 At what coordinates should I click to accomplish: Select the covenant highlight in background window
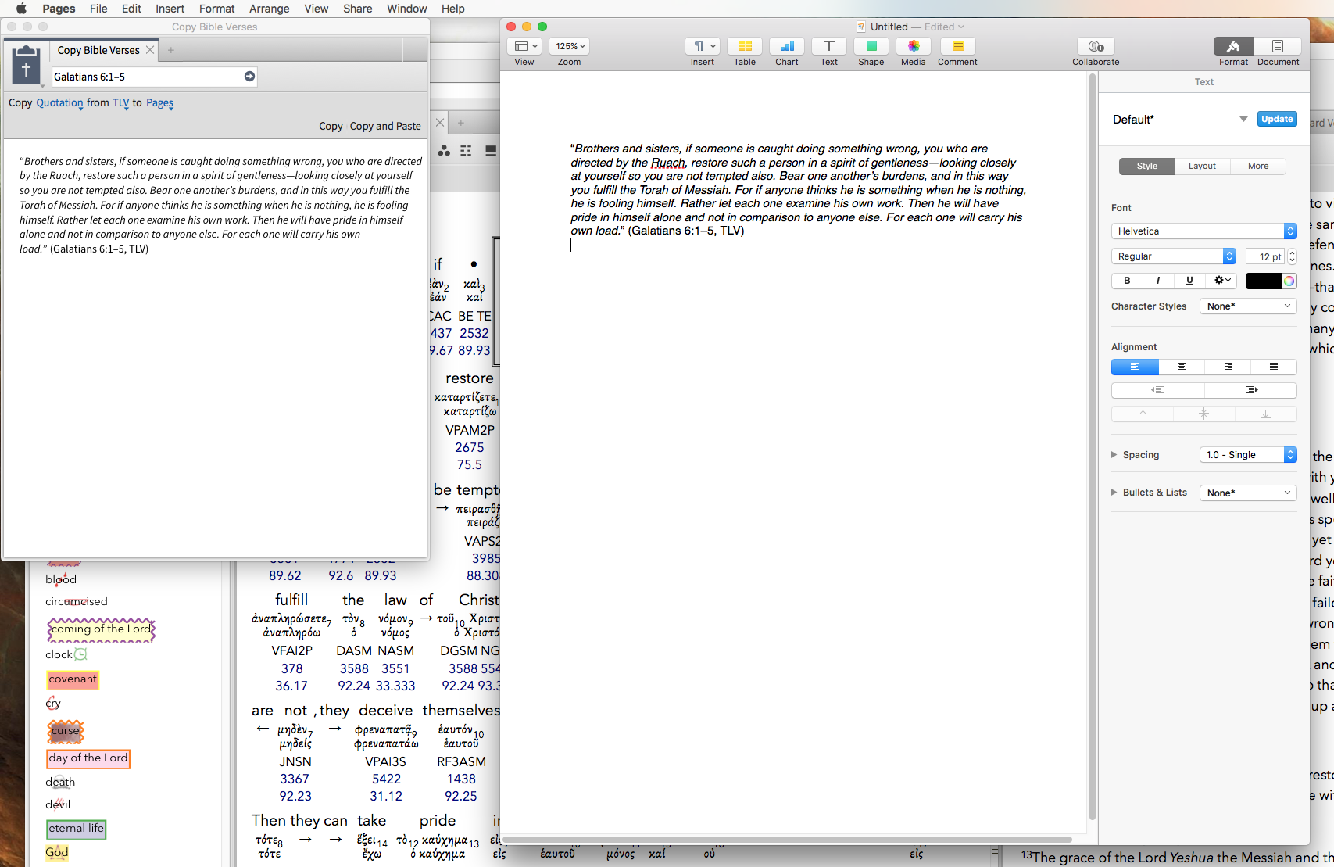(73, 679)
